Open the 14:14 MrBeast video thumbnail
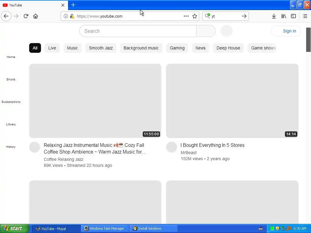311x233 pixels. 232,101
